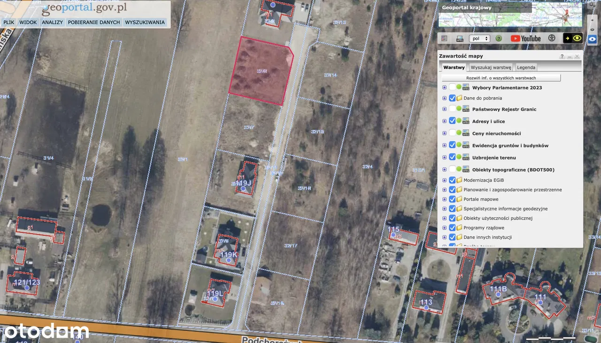The width and height of the screenshot is (601, 343).
Task: Open the 'pol' language dropdown
Action: click(x=480, y=39)
